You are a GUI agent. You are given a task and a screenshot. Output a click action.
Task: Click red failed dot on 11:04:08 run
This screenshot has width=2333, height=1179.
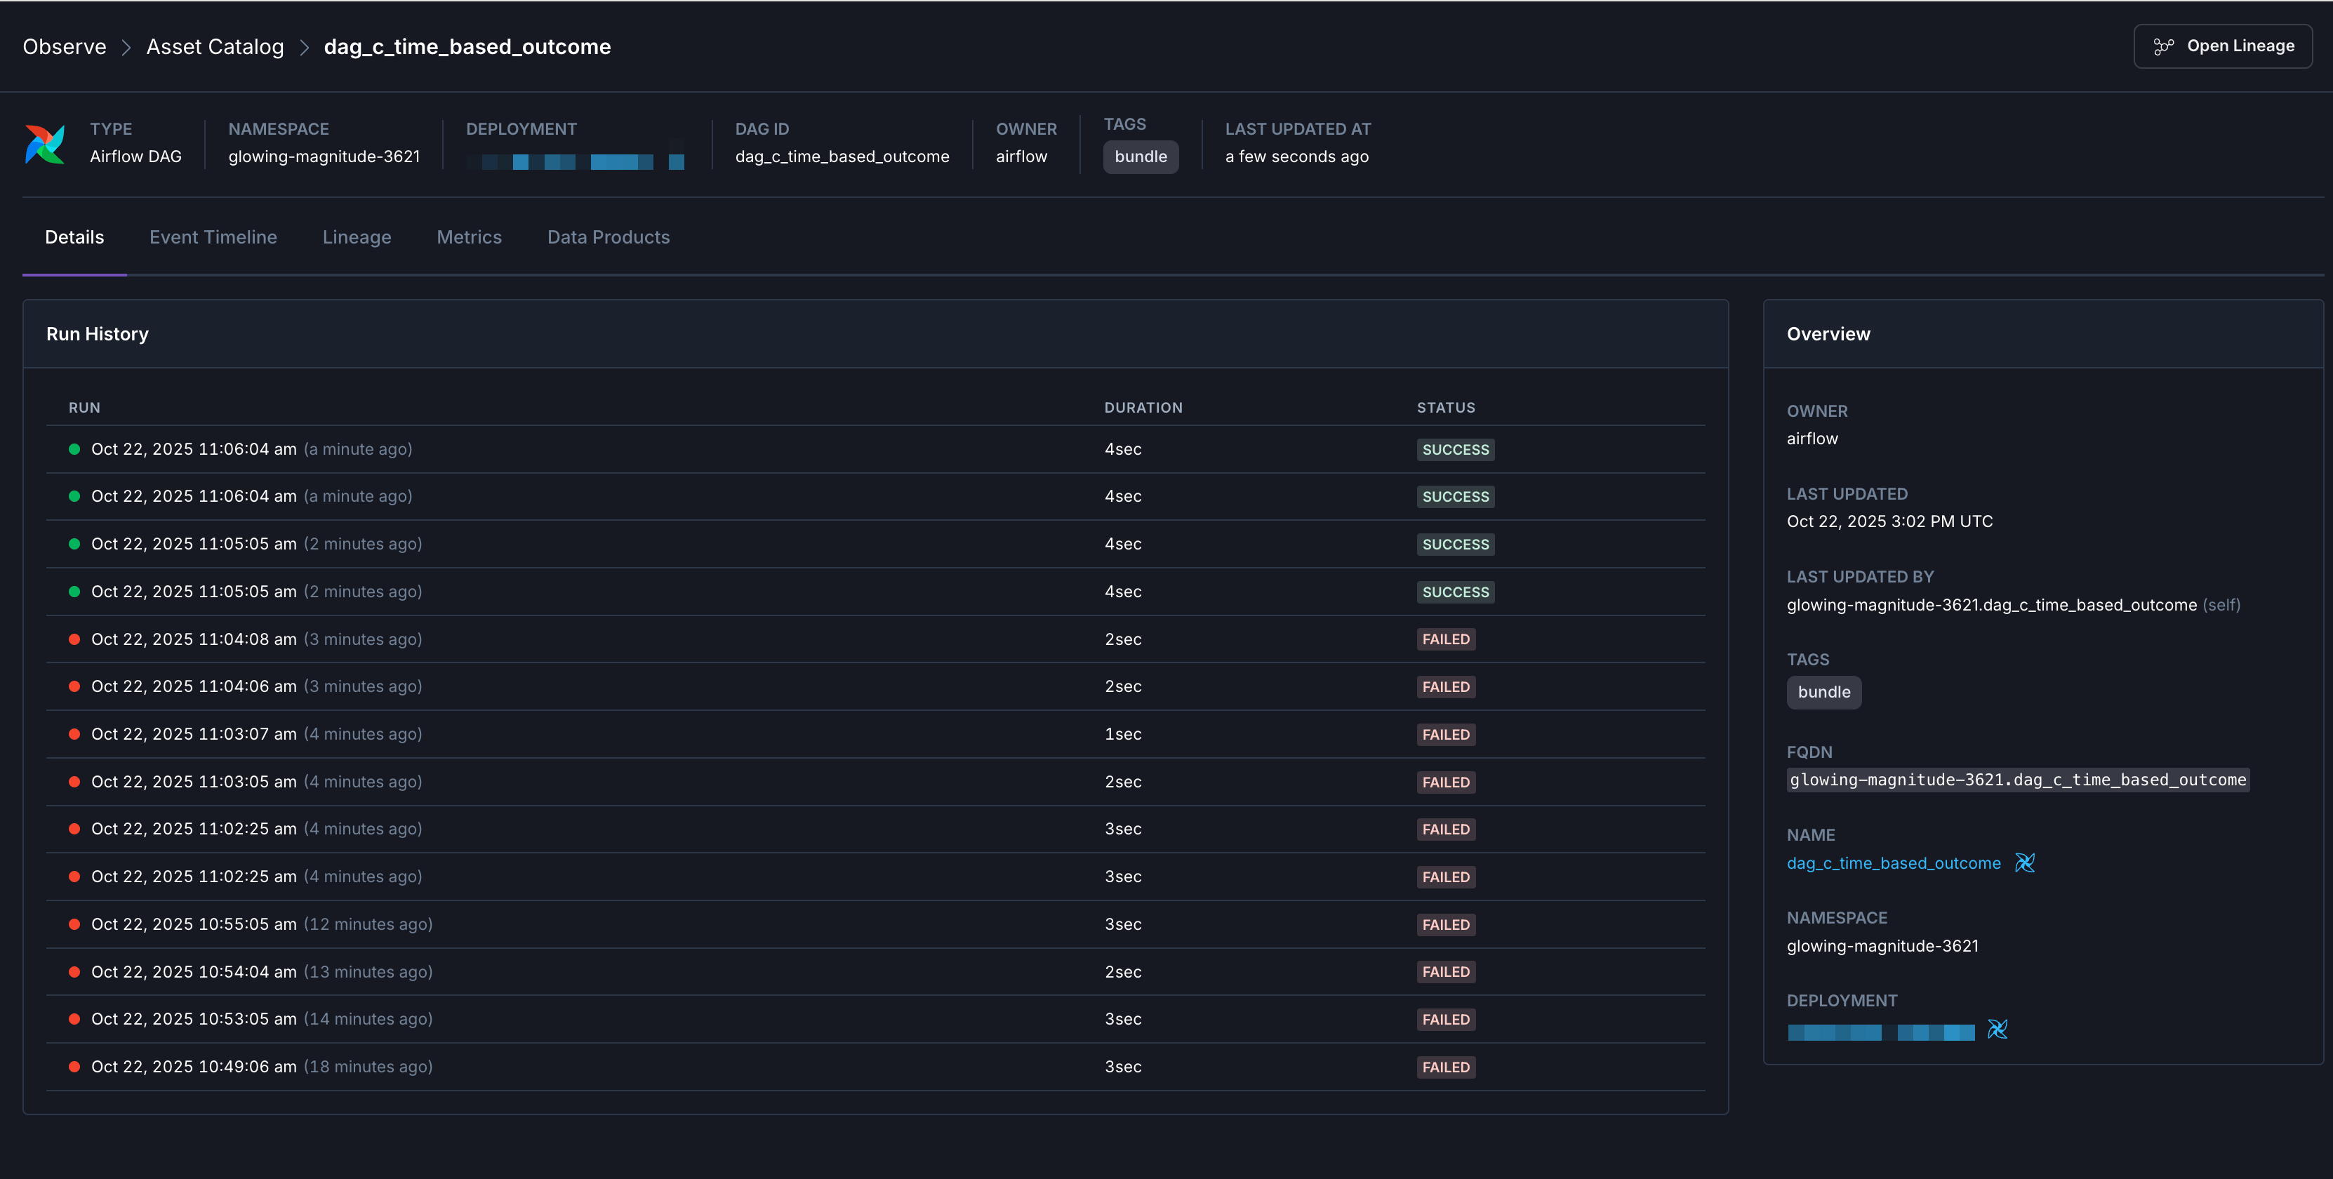coord(74,639)
